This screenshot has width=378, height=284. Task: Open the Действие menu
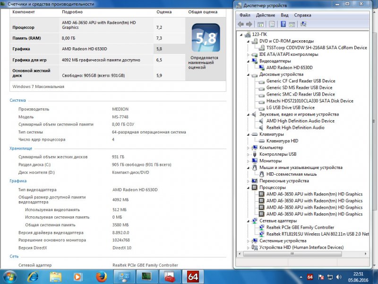coord(266,15)
